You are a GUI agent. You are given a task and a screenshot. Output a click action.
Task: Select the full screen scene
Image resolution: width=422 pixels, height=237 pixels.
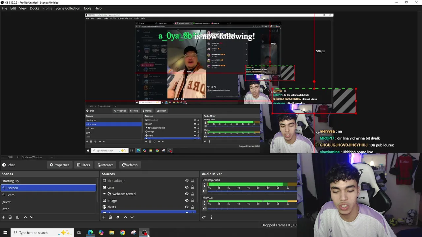click(x=48, y=188)
